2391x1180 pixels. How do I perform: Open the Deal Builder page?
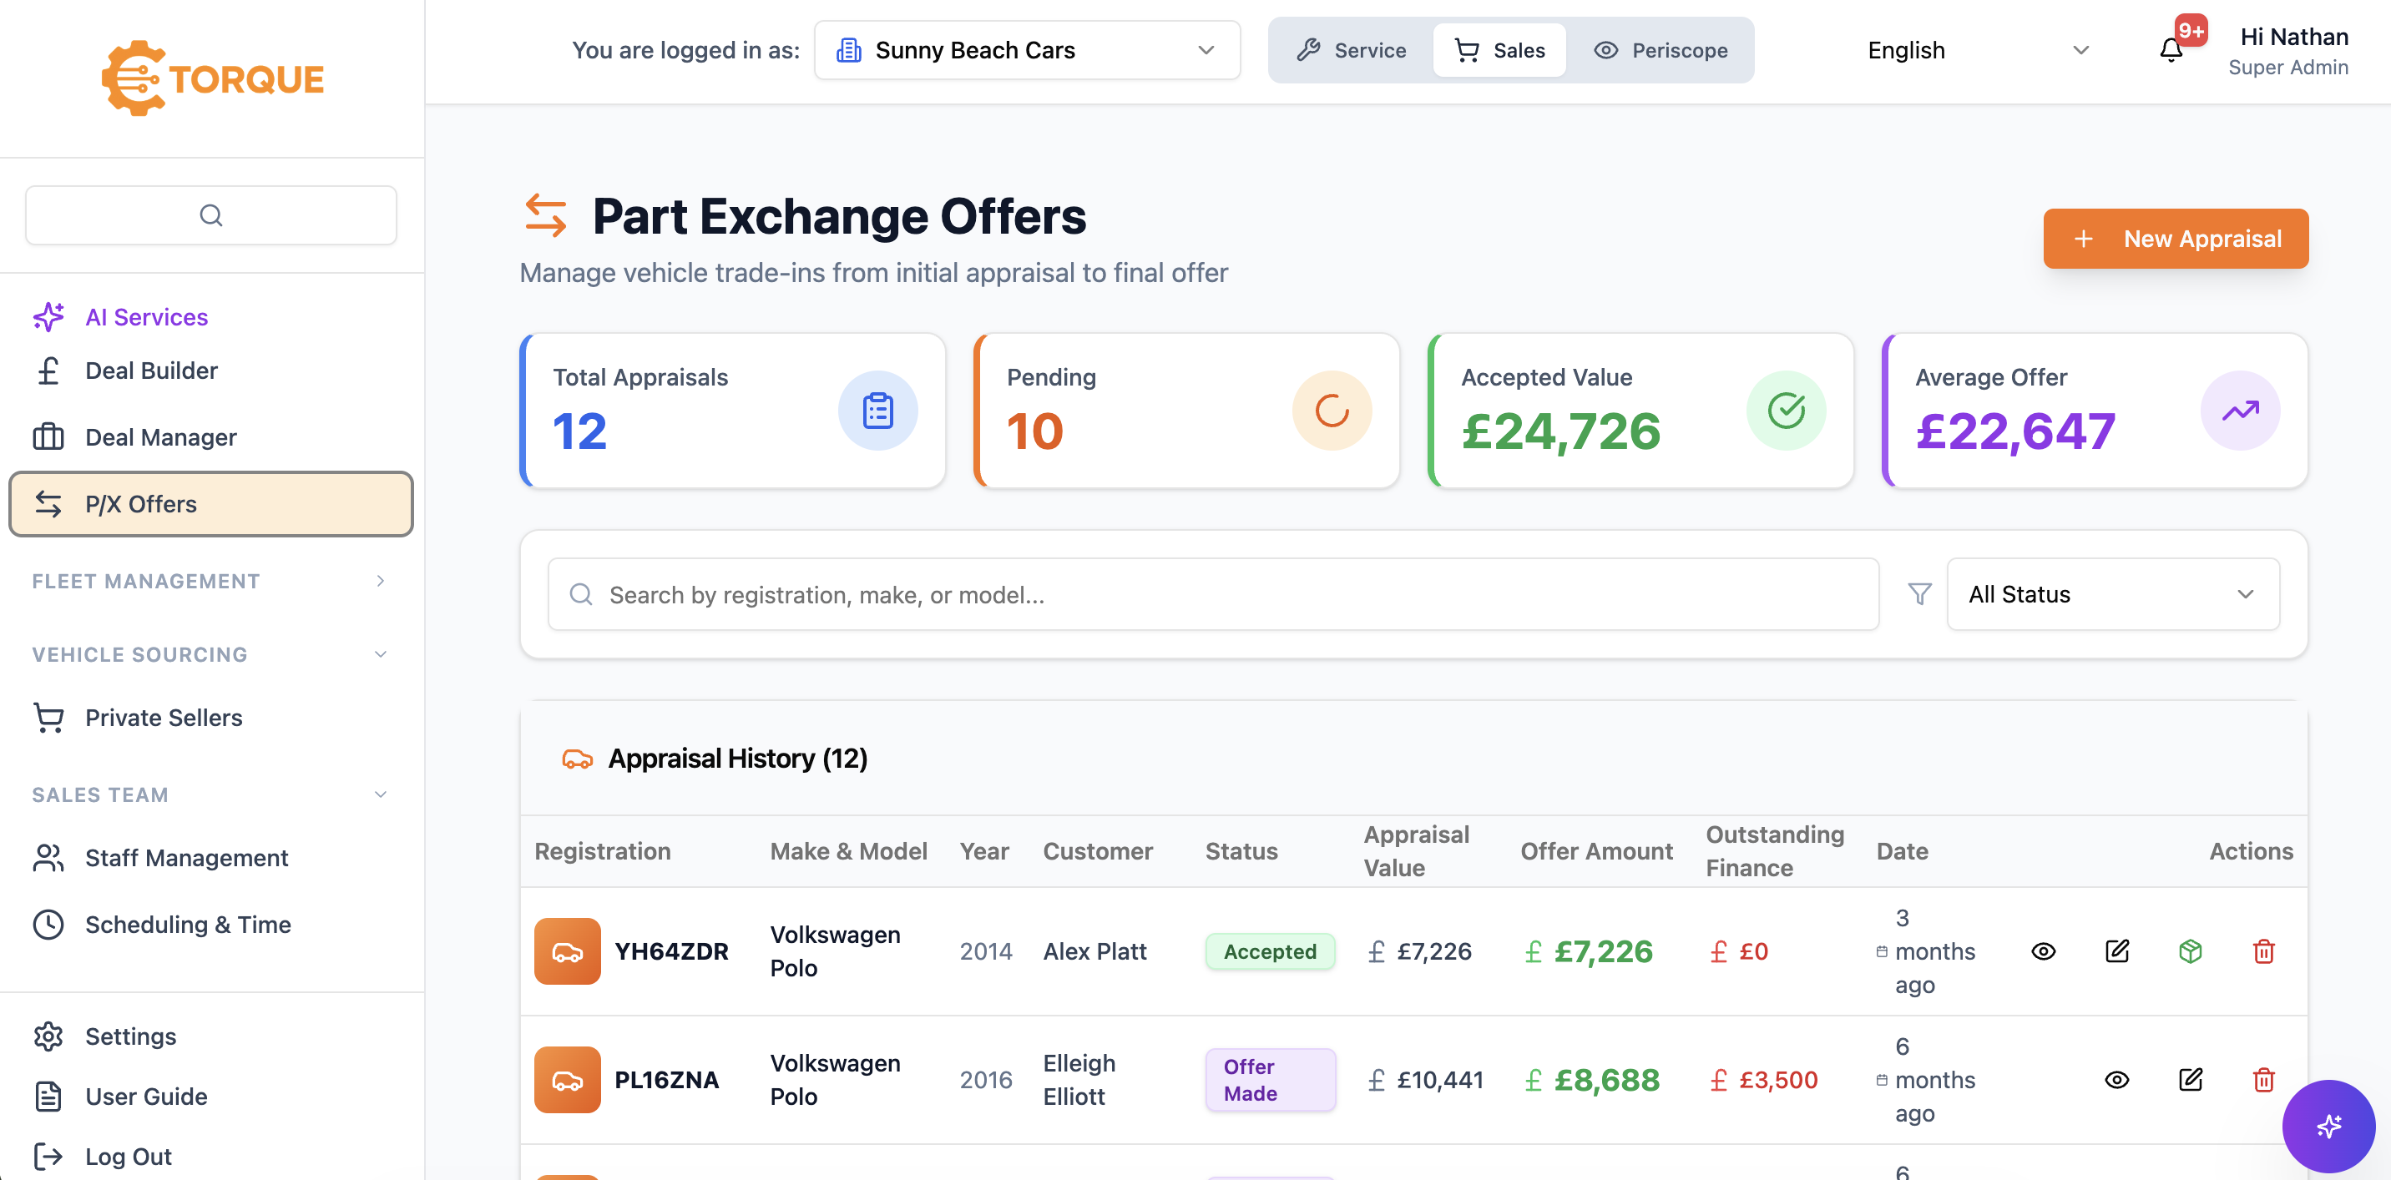coord(210,371)
